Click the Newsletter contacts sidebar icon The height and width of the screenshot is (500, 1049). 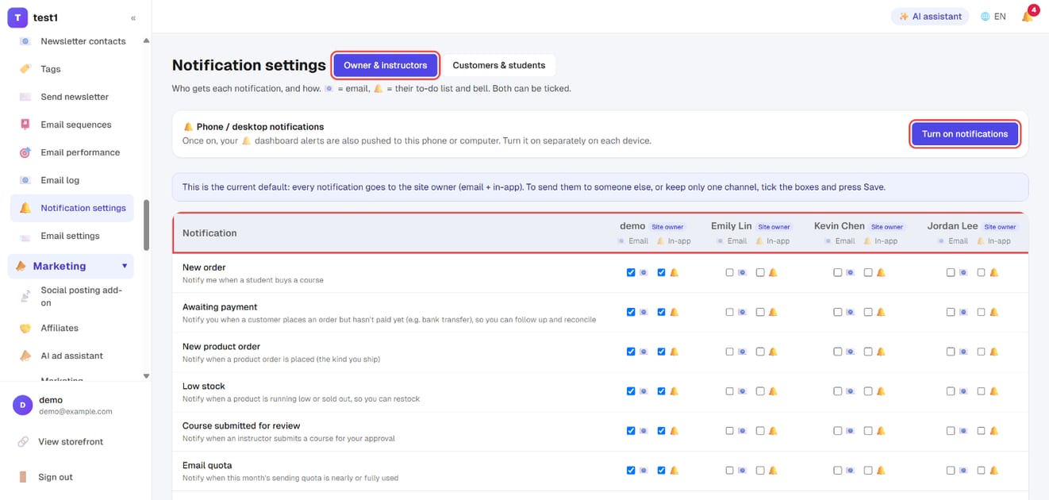[25, 41]
